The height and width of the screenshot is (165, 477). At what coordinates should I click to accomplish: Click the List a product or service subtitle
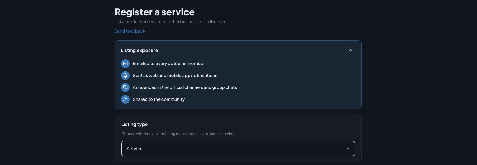170,22
